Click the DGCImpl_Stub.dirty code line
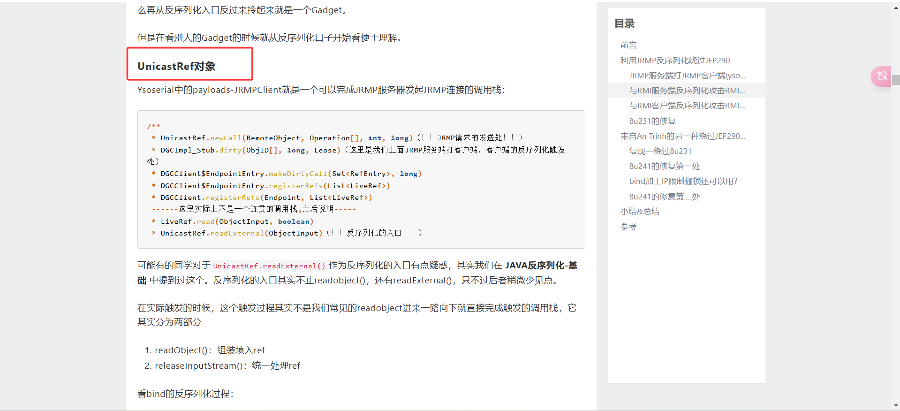The width and height of the screenshot is (900, 411). pyautogui.click(x=358, y=150)
